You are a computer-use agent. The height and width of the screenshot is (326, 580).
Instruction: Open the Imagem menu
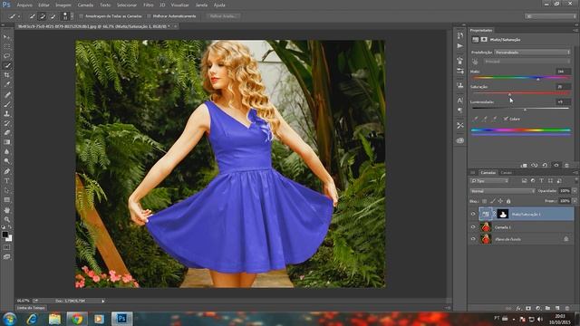point(63,5)
